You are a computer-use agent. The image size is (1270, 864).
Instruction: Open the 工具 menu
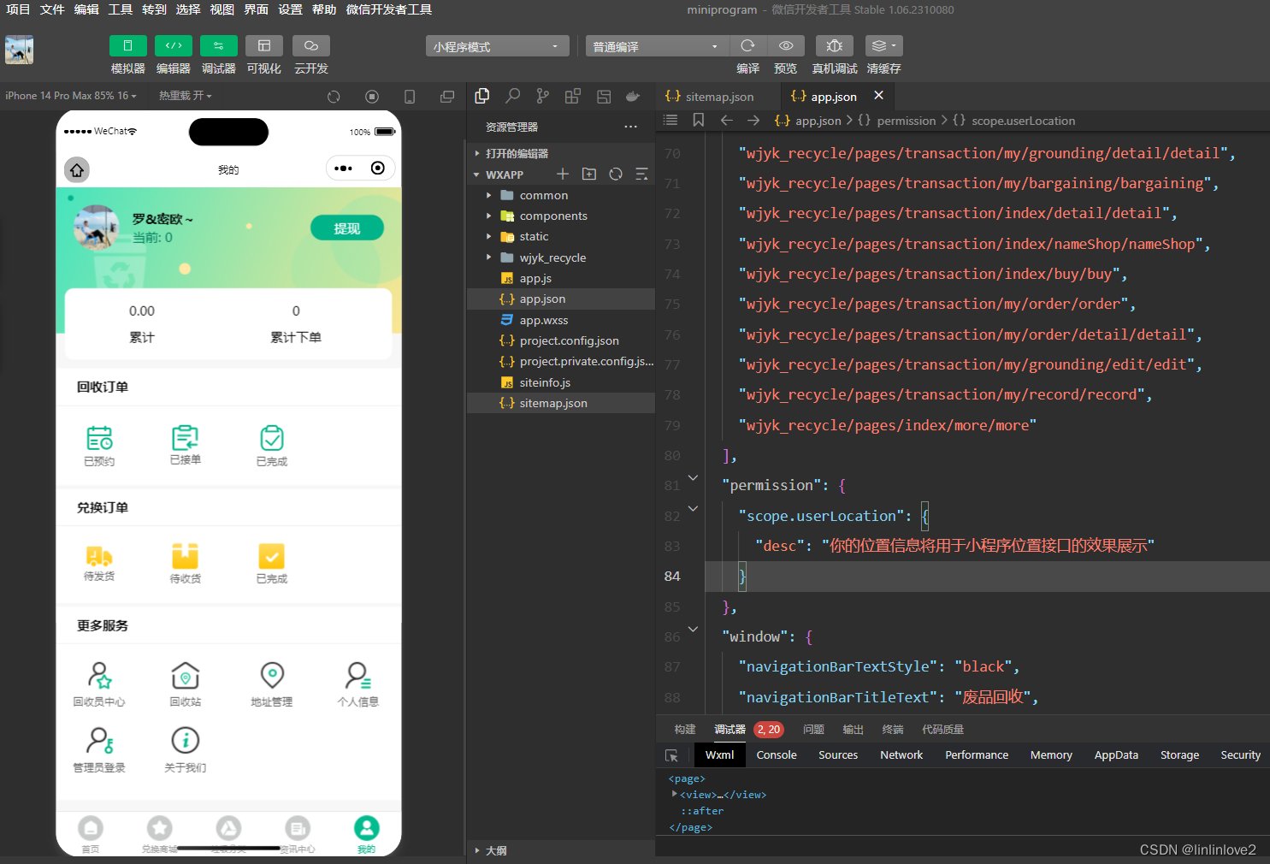[x=121, y=9]
